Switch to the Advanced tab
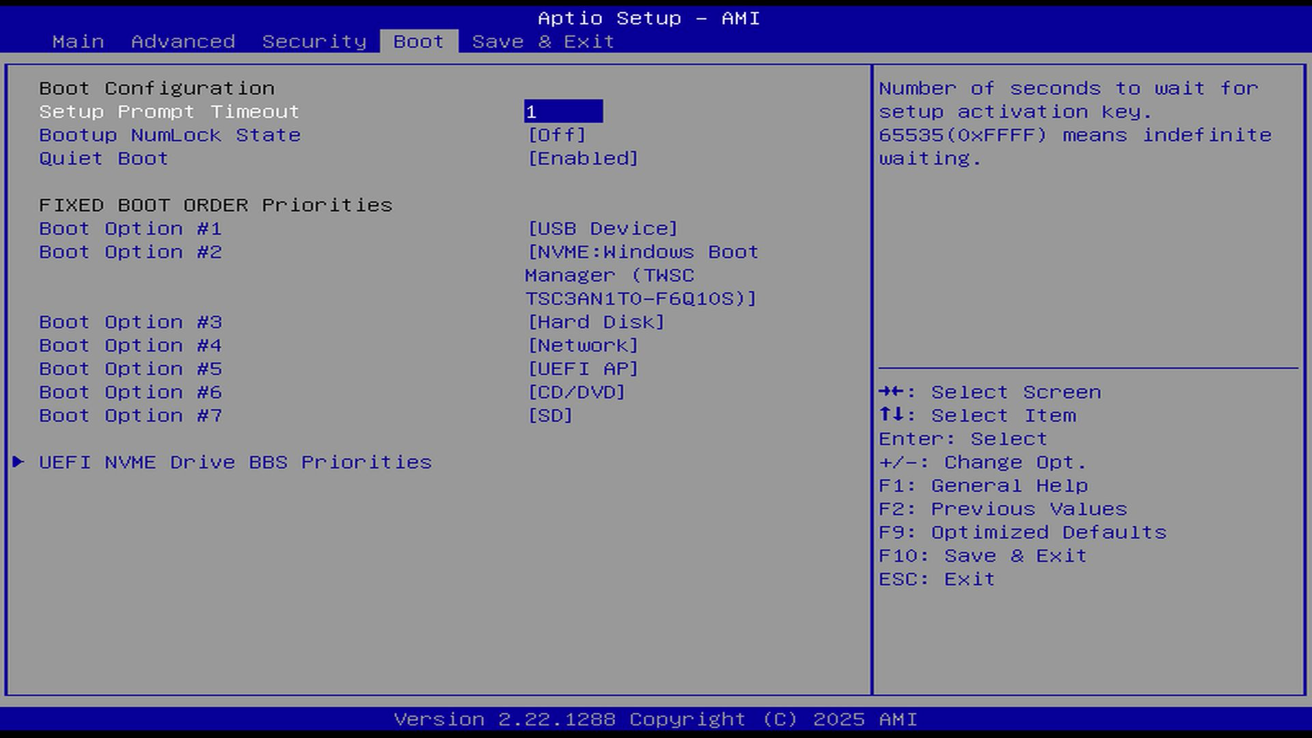The height and width of the screenshot is (738, 1312). [182, 42]
